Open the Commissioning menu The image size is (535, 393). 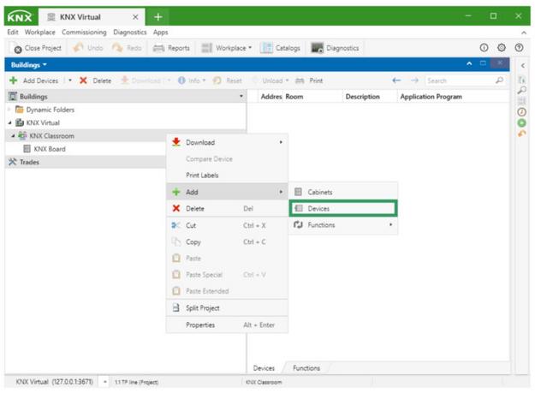click(84, 32)
